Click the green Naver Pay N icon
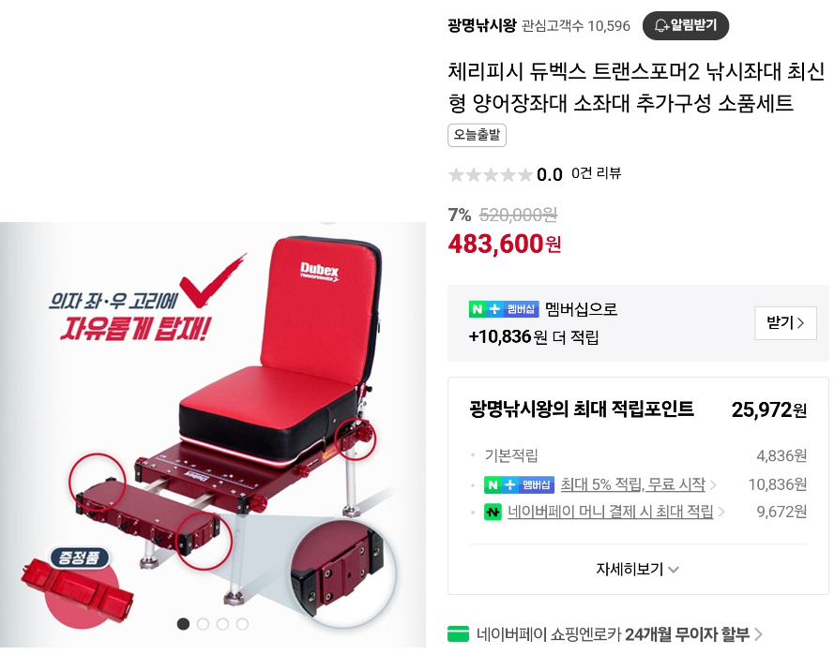 pyautogui.click(x=493, y=512)
